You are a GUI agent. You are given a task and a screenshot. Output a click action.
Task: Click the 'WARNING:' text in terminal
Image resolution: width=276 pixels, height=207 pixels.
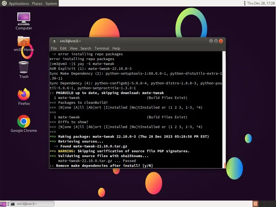(67, 151)
